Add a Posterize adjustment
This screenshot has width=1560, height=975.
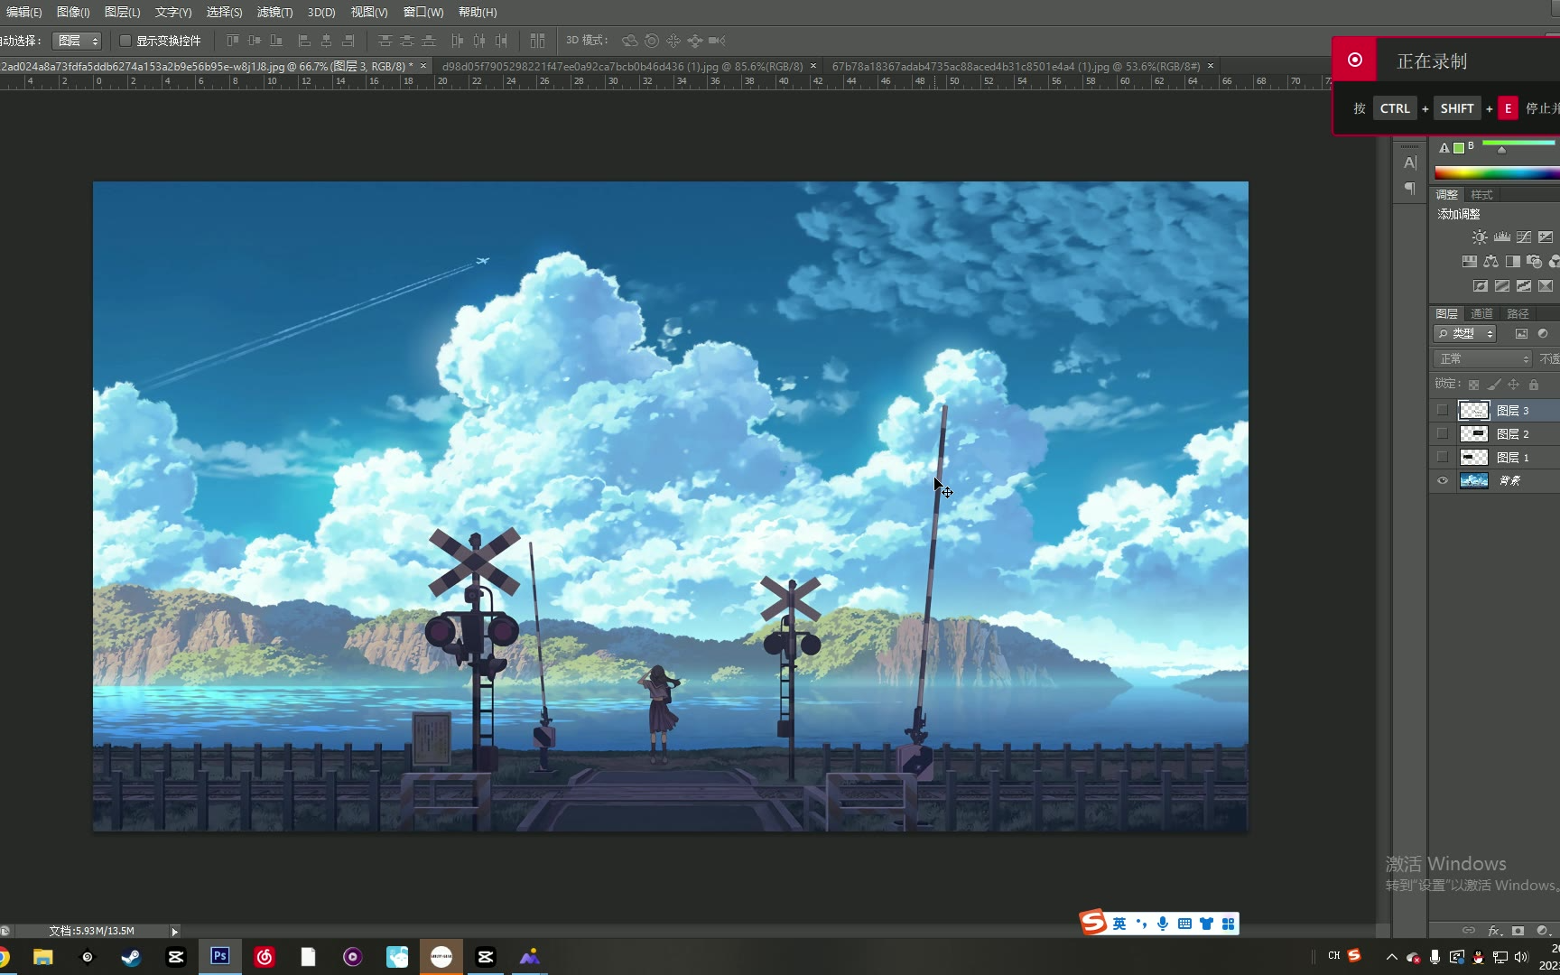click(x=1501, y=286)
